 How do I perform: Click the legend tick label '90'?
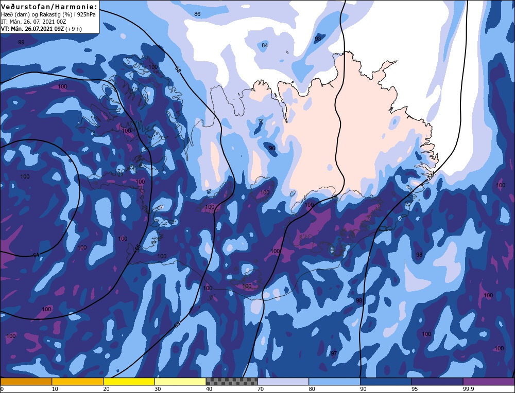(x=363, y=389)
